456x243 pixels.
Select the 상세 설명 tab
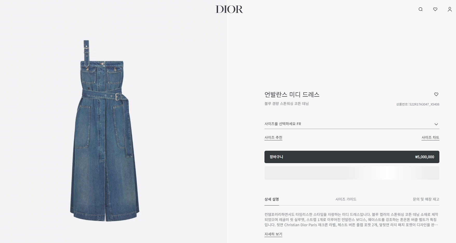pos(272,199)
